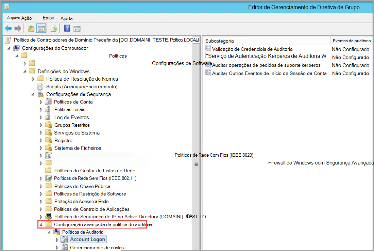Select Políticas de Restrição de Software
Image resolution: width=374 pixels, height=251 pixels.
click(x=90, y=194)
